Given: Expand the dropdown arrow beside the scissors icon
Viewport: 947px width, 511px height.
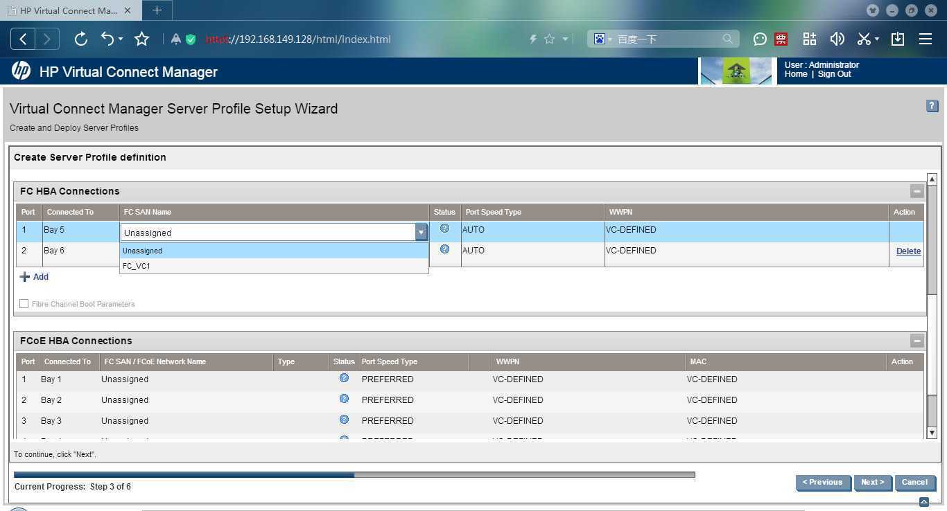Looking at the screenshot, I should (x=877, y=39).
